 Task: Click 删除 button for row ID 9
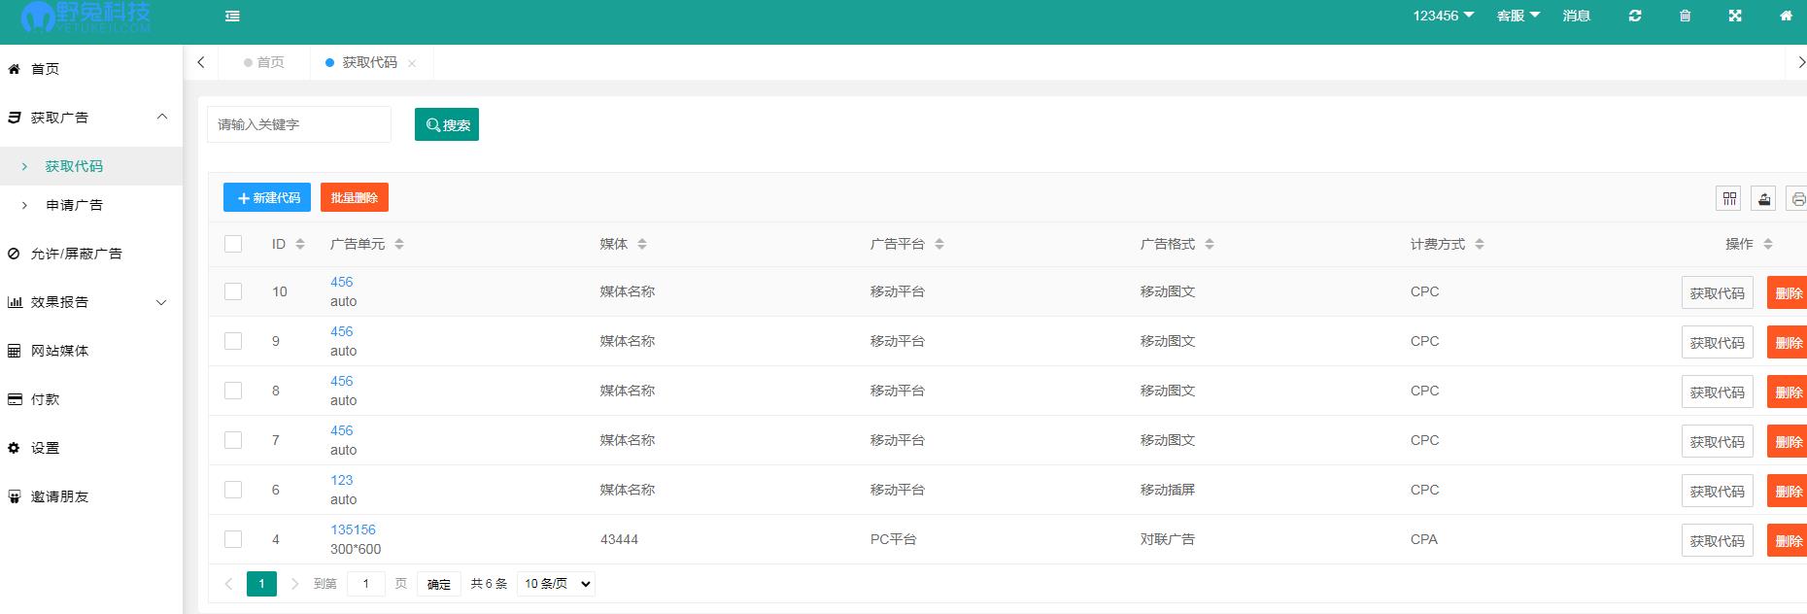click(1788, 342)
